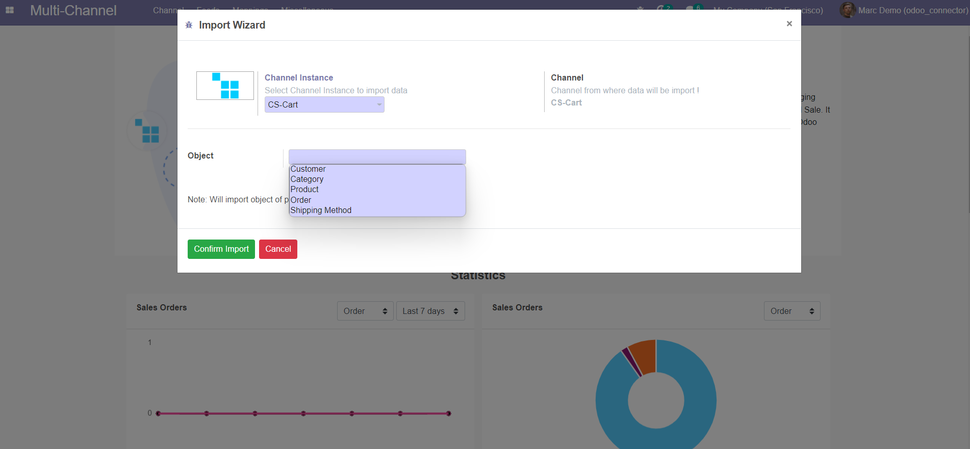The width and height of the screenshot is (970, 449).
Task: Click the CS-Cart logo image in wizard
Action: 225,86
